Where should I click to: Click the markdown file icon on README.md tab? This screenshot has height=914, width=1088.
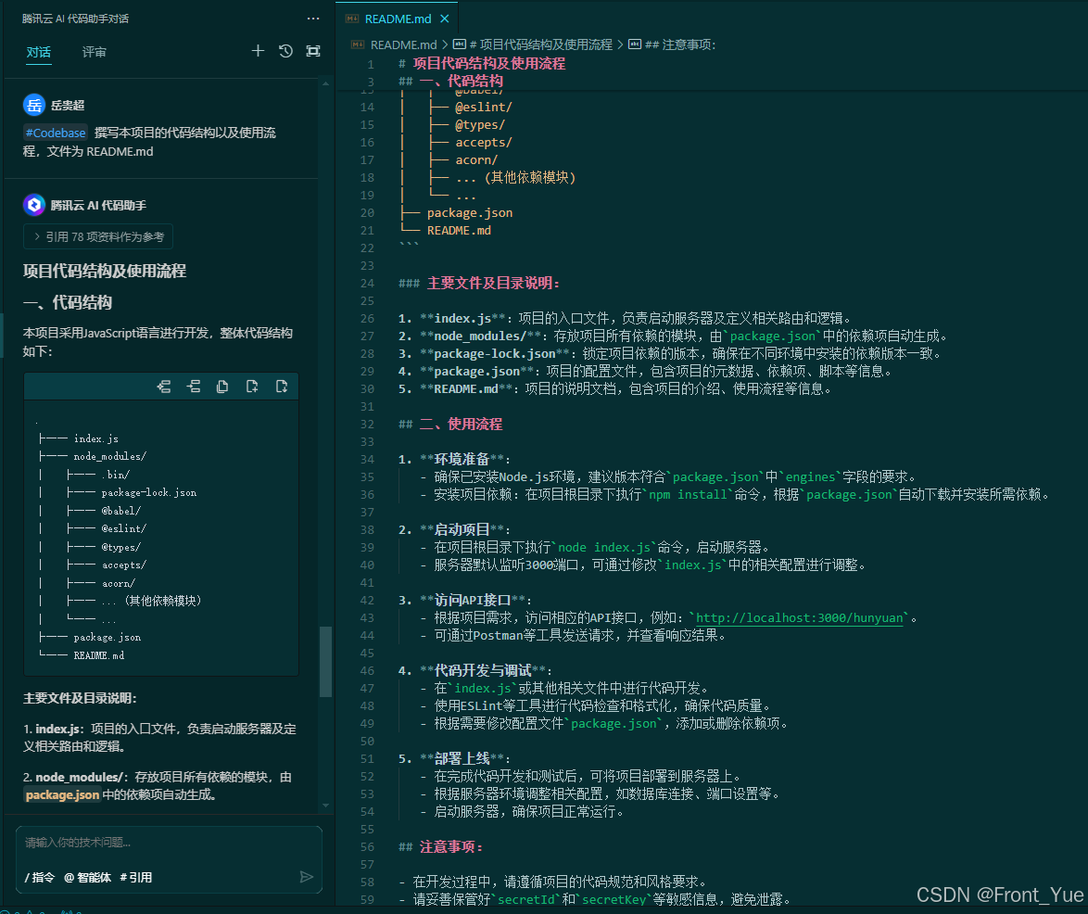(x=352, y=19)
